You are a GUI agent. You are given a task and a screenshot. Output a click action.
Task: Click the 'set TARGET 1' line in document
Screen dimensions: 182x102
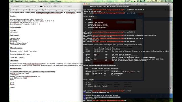pyautogui.click(x=14, y=75)
